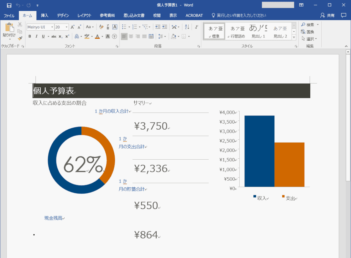Open the Paragraph dialog launcher
The height and width of the screenshot is (258, 351).
pyautogui.click(x=199, y=46)
